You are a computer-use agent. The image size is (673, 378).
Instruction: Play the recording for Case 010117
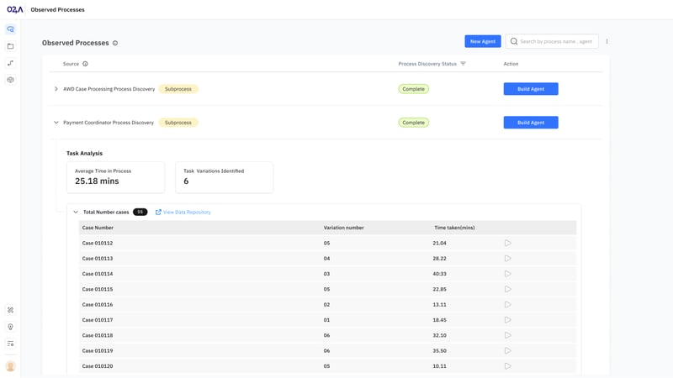(x=508, y=320)
